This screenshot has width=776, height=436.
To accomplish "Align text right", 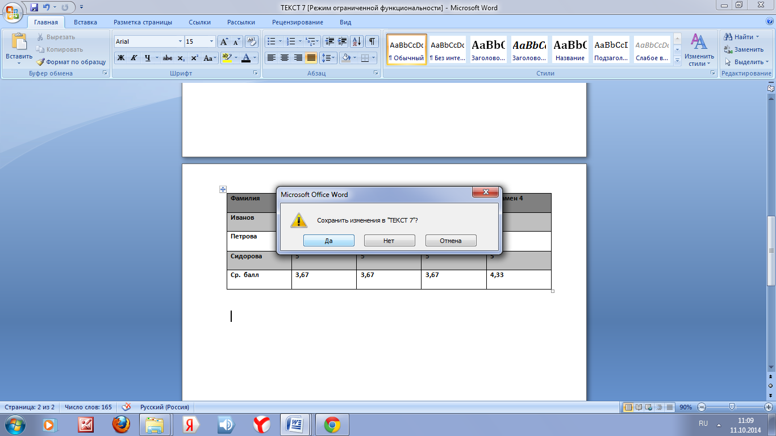I will [x=298, y=58].
